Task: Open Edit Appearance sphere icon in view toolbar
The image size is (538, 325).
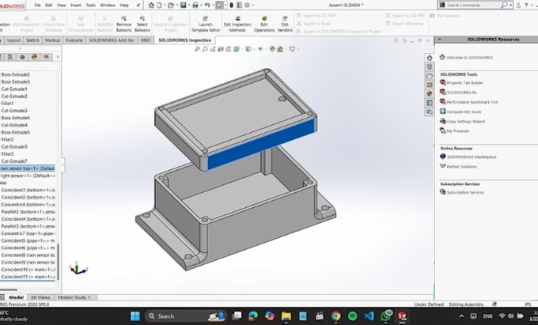Action: coord(272,49)
